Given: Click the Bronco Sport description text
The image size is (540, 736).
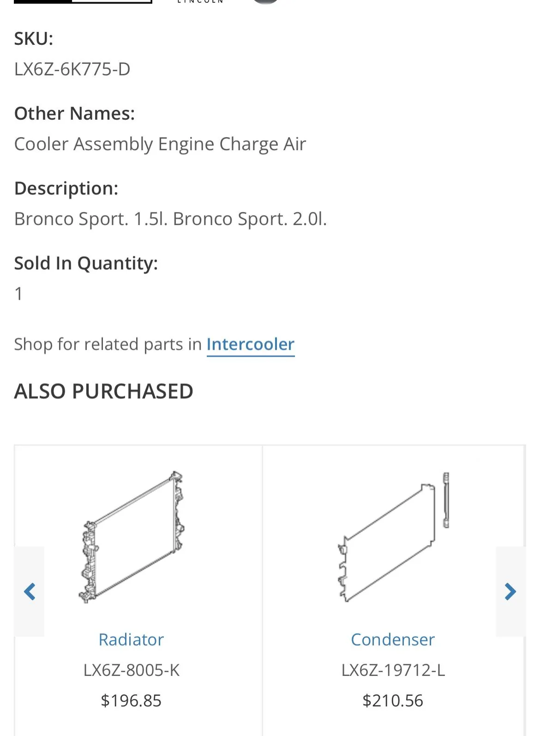Looking at the screenshot, I should [170, 219].
